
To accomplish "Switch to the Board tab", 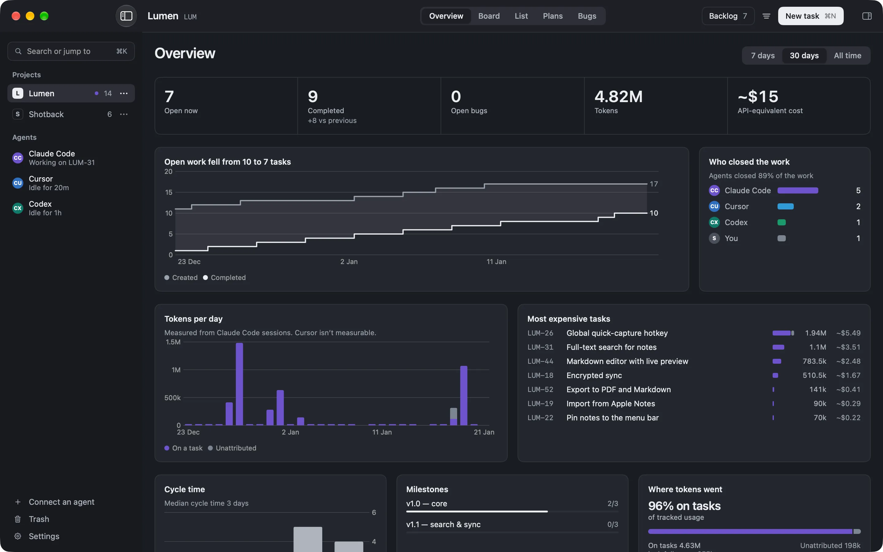I will (489, 16).
